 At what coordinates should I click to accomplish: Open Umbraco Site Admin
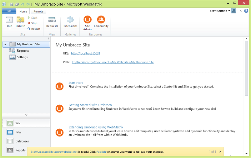[x=88, y=23]
